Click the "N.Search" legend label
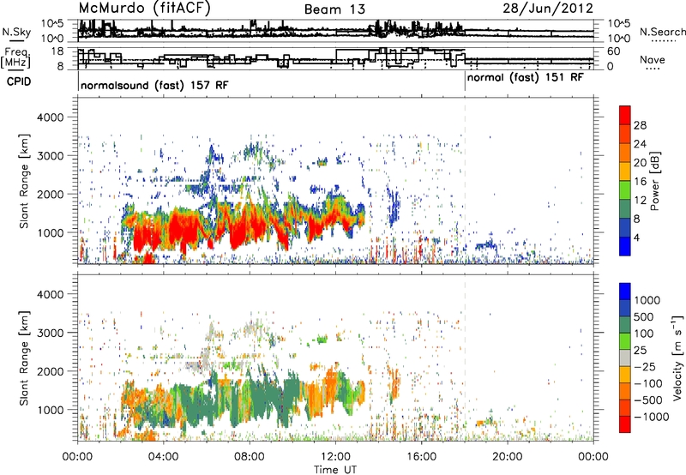The width and height of the screenshot is (686, 475). (x=662, y=32)
